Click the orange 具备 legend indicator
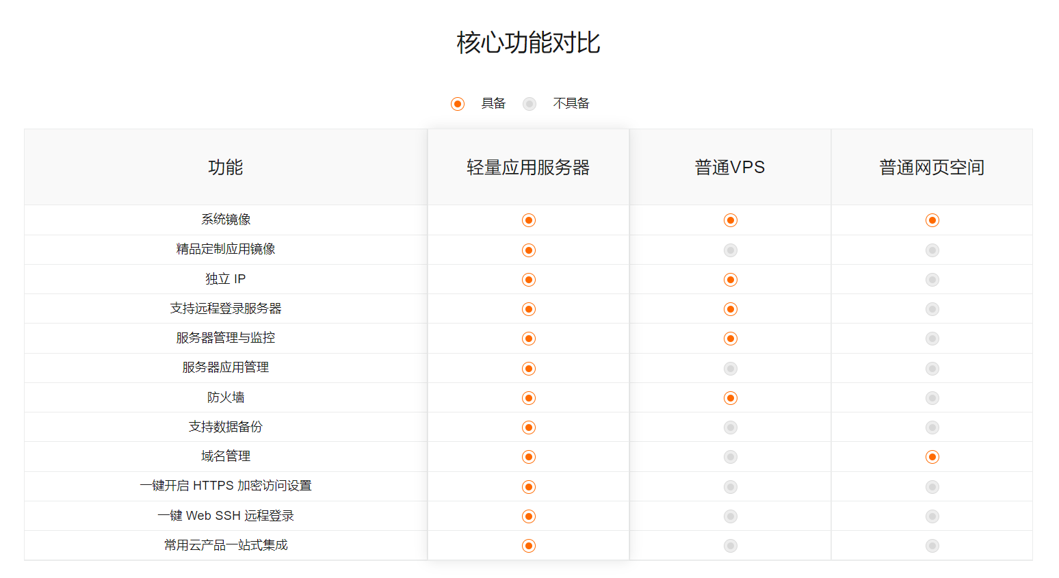The height and width of the screenshot is (578, 1059). coord(458,104)
